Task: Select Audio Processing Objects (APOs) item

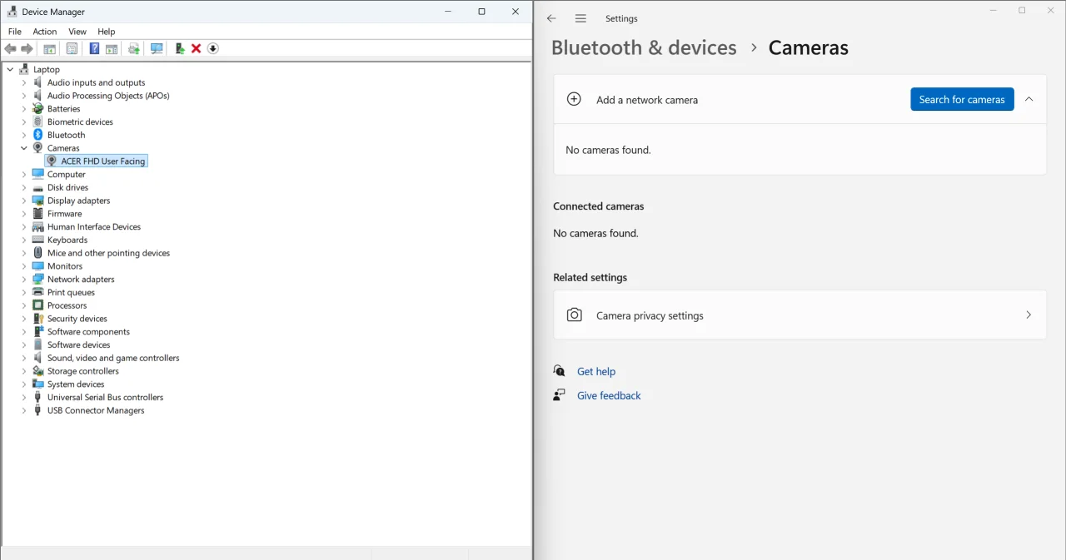Action: [108, 96]
